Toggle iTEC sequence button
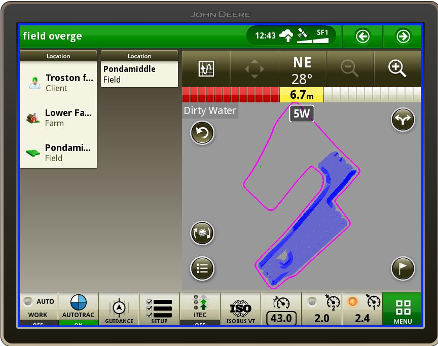 coord(200,309)
